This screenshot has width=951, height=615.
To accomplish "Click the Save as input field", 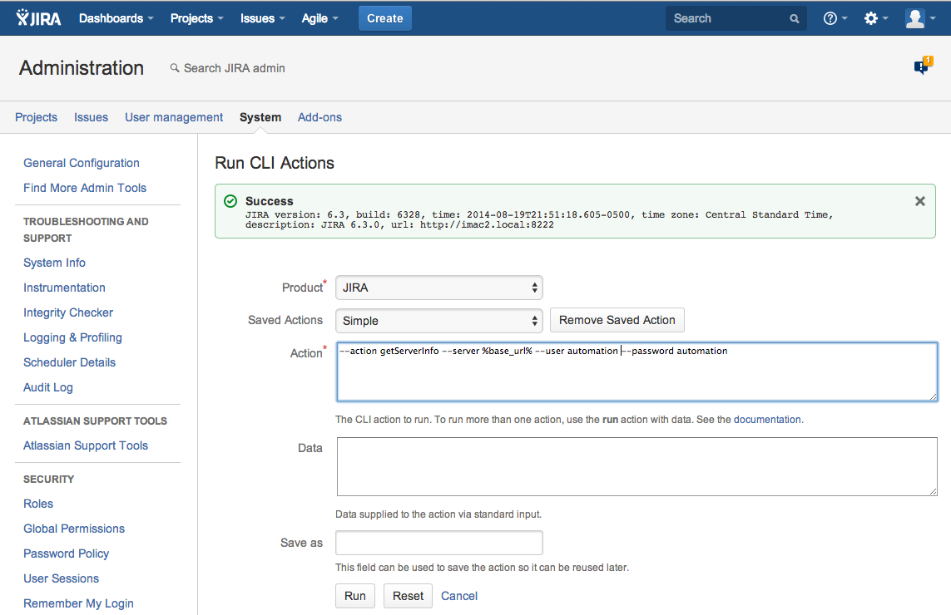I will click(439, 543).
